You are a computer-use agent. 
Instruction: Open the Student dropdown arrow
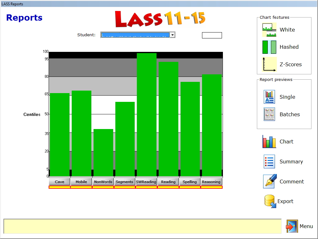tap(172, 35)
